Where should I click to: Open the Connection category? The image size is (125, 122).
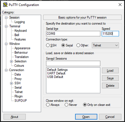point(17,70)
